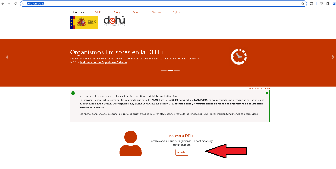This screenshot has height=169, width=336.
Task: Go back with the browser back arrow
Action: 3,4
